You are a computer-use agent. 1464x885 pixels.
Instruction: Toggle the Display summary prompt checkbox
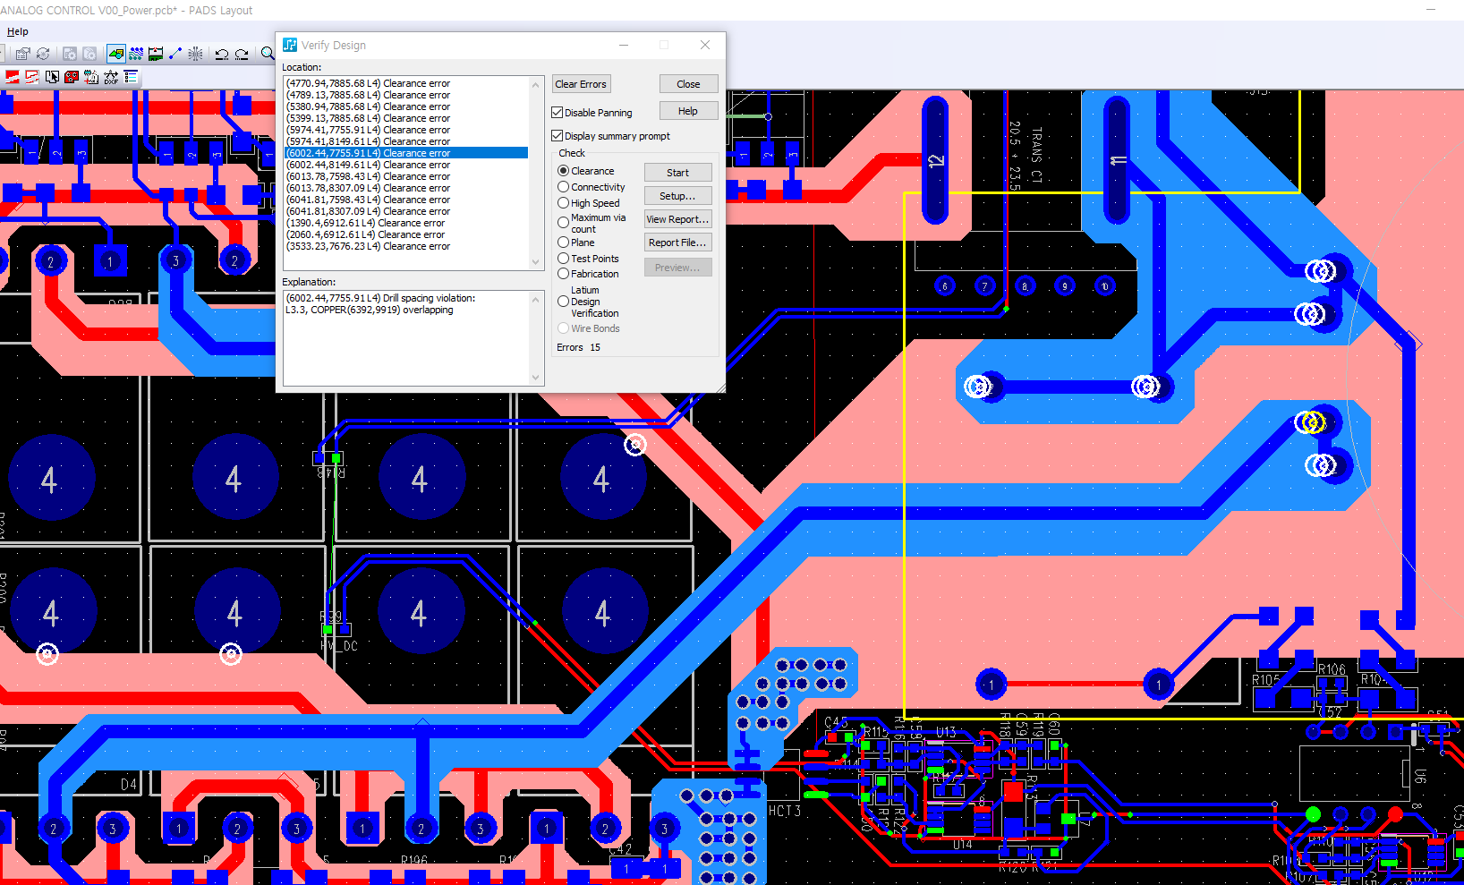click(558, 136)
